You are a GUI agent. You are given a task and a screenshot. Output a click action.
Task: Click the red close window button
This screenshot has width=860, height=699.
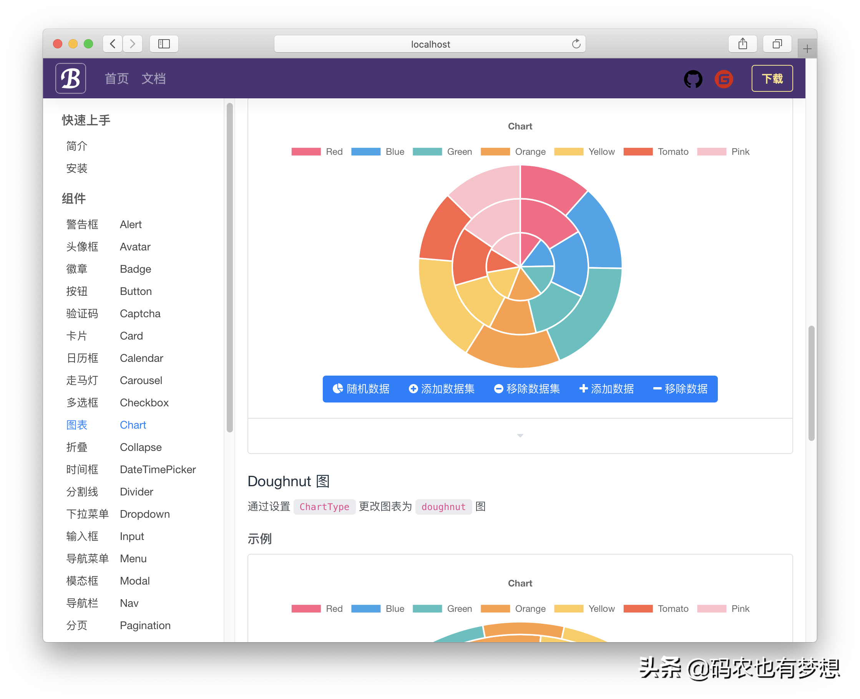tap(58, 44)
